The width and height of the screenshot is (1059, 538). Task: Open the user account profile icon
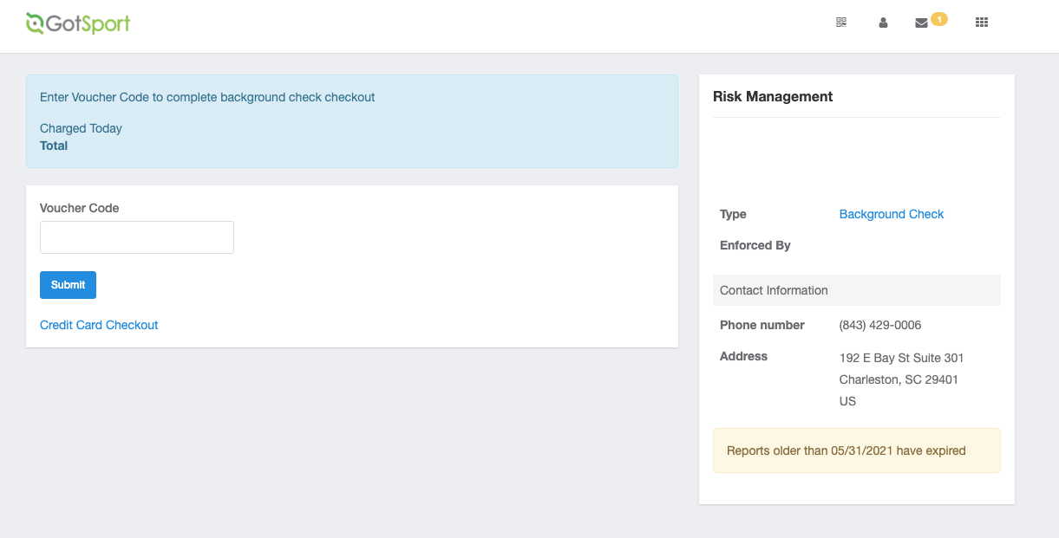click(x=883, y=23)
